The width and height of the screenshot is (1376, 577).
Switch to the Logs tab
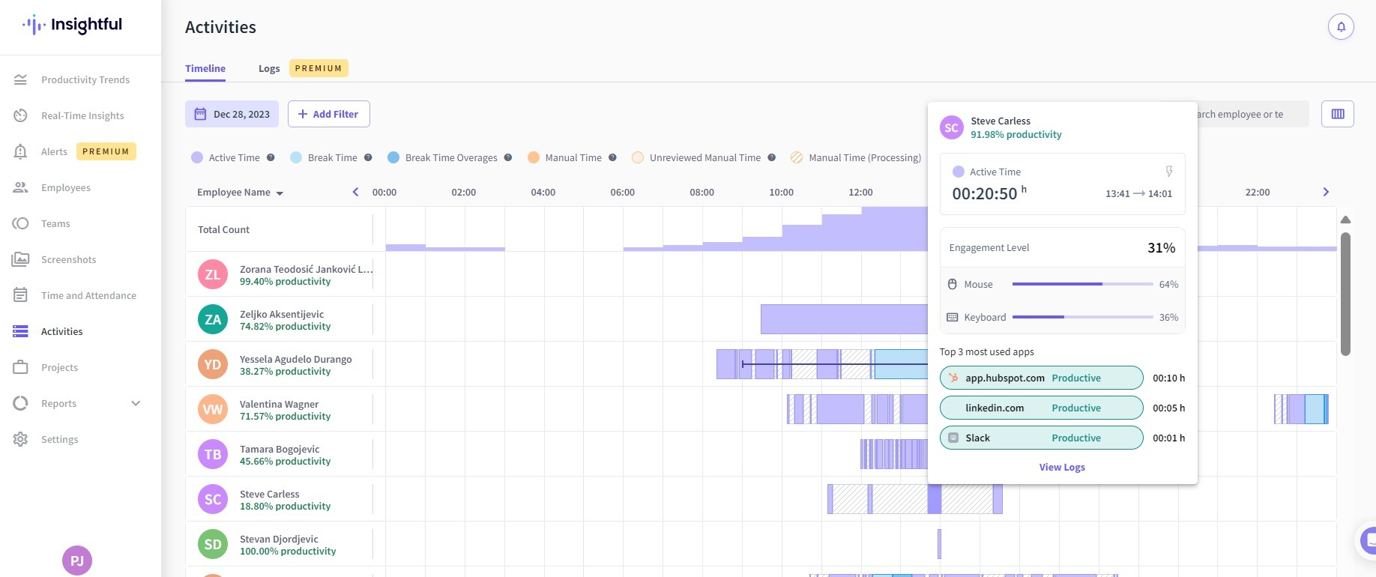269,68
